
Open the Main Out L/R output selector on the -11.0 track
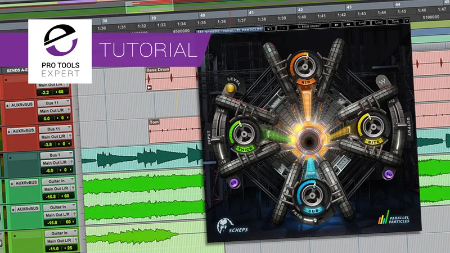tap(59, 241)
